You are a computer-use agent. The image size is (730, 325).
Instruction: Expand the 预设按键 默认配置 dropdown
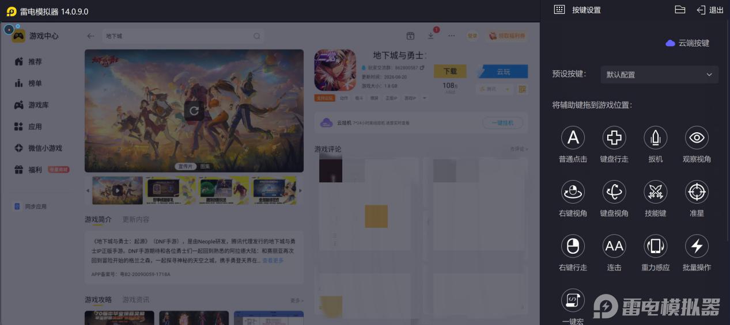coord(660,75)
